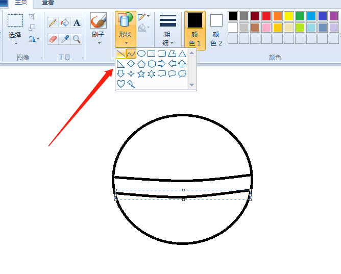Choose the Diamond shape

[x=131, y=64]
